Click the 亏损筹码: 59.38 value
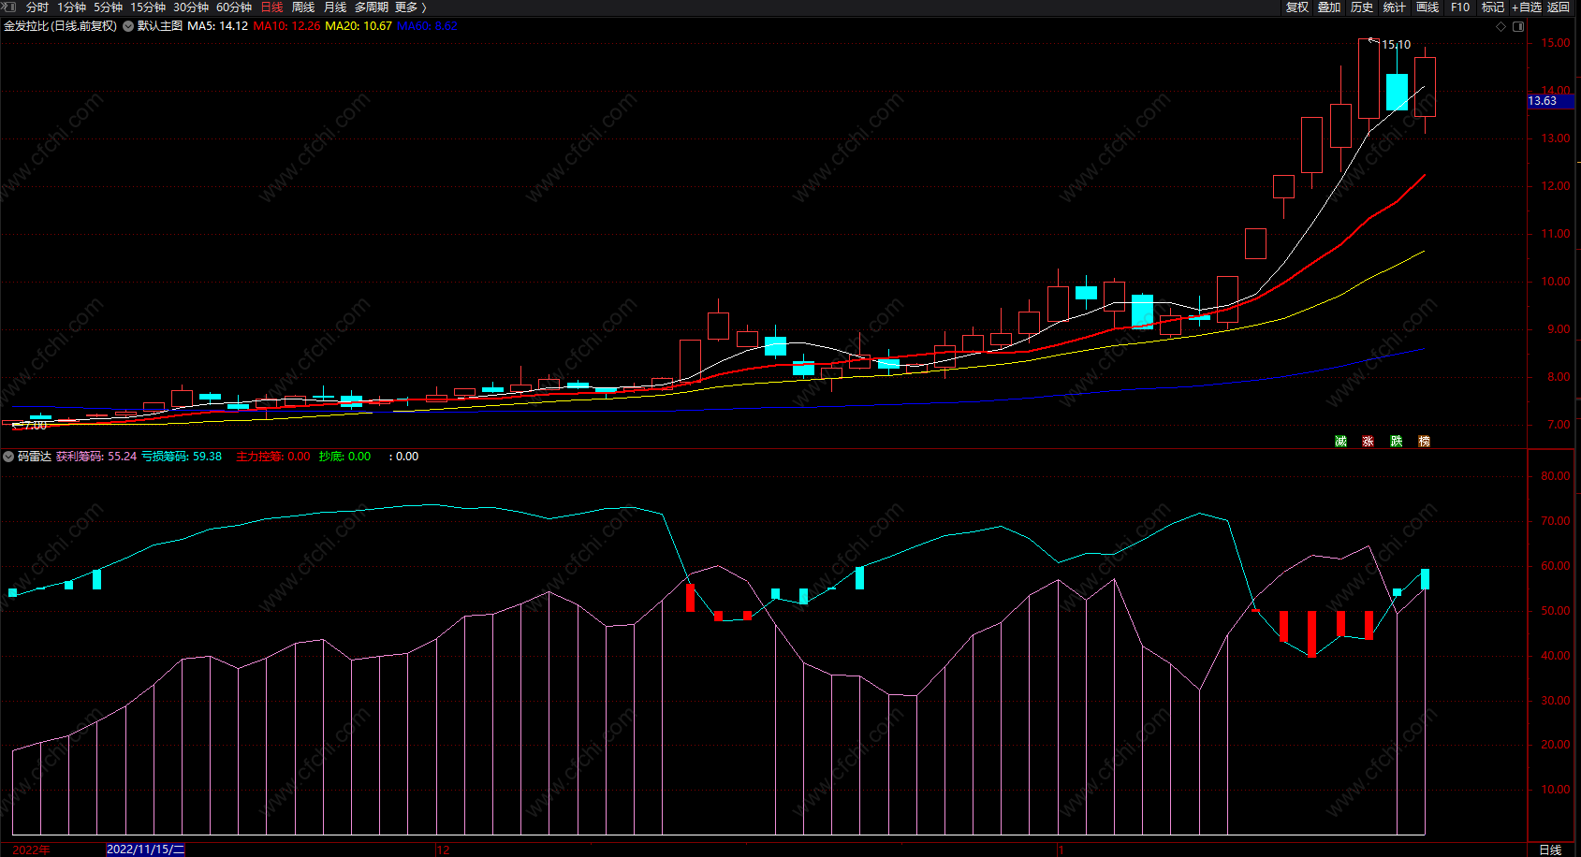The image size is (1581, 857). point(182,457)
